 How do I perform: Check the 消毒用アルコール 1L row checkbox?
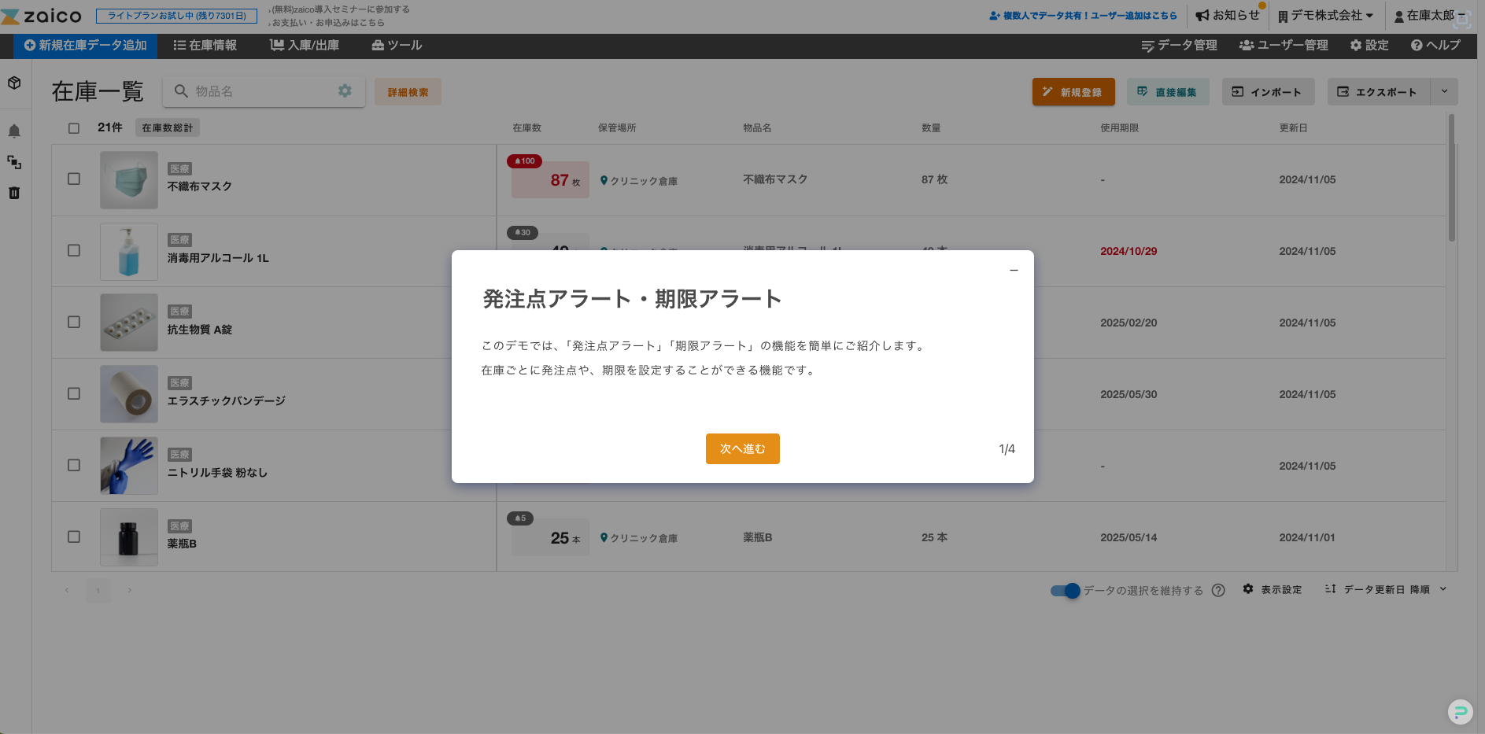74,251
